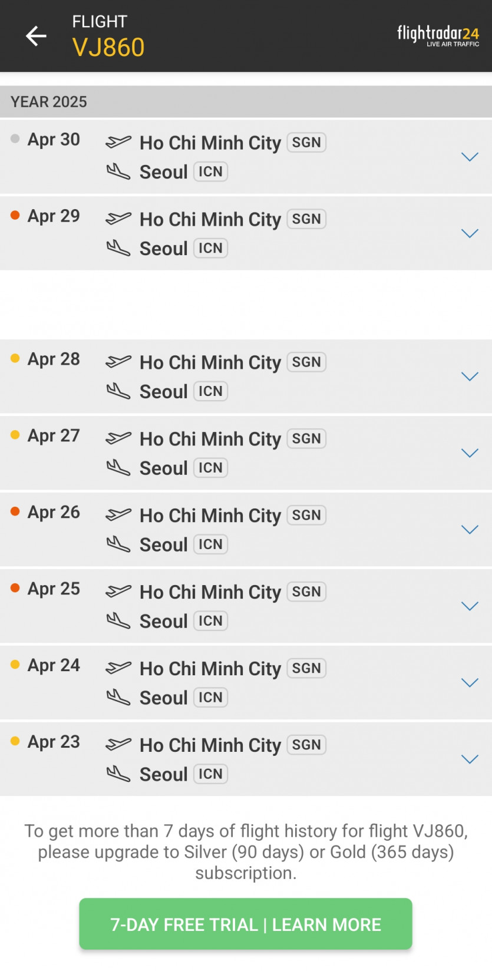Tap the Year 2025 section header
The image size is (492, 971).
pyautogui.click(x=49, y=102)
